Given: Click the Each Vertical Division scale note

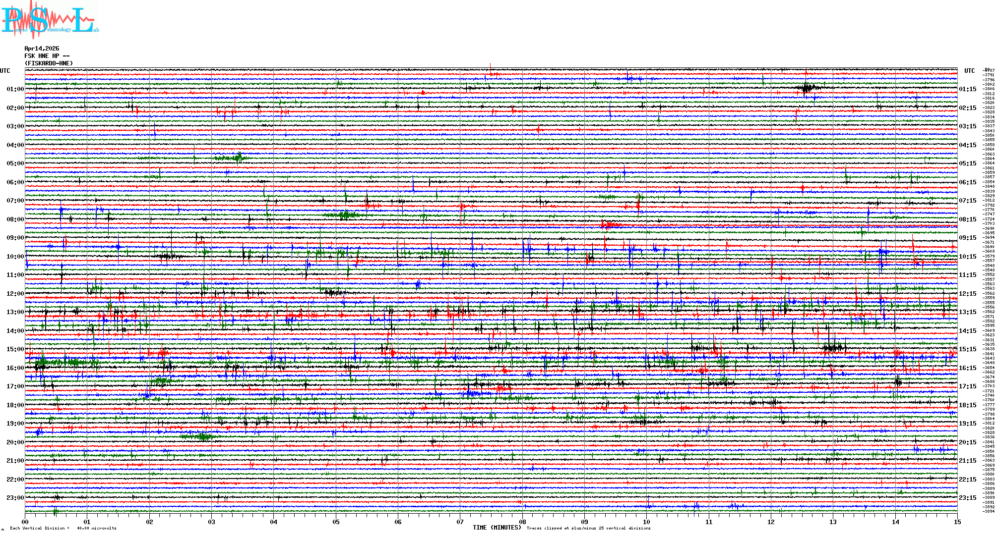Looking at the screenshot, I should click(x=62, y=528).
